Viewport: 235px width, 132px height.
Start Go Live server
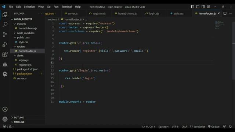(x=214, y=126)
